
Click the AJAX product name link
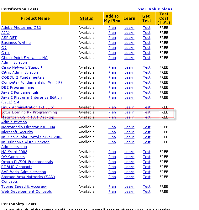point(6,33)
